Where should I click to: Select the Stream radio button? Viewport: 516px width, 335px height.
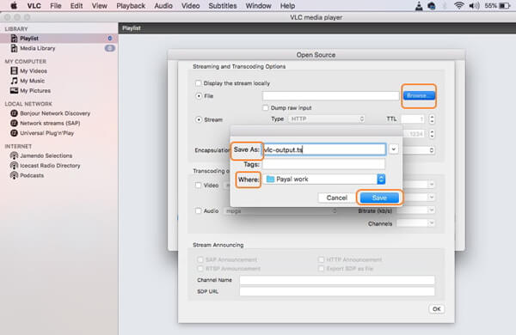[199, 119]
